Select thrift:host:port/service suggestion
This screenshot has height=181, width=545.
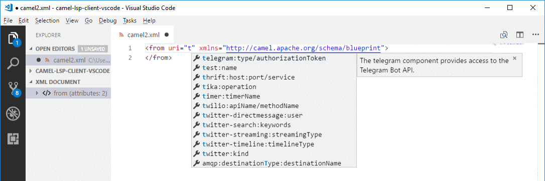tap(274, 77)
